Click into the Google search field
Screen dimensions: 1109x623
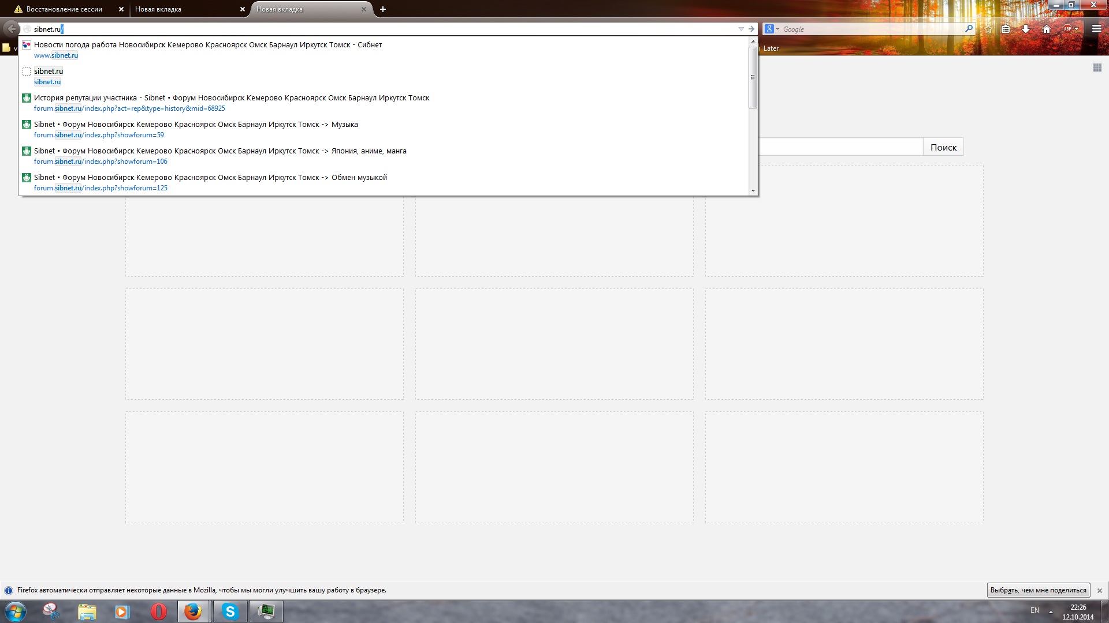click(x=872, y=29)
